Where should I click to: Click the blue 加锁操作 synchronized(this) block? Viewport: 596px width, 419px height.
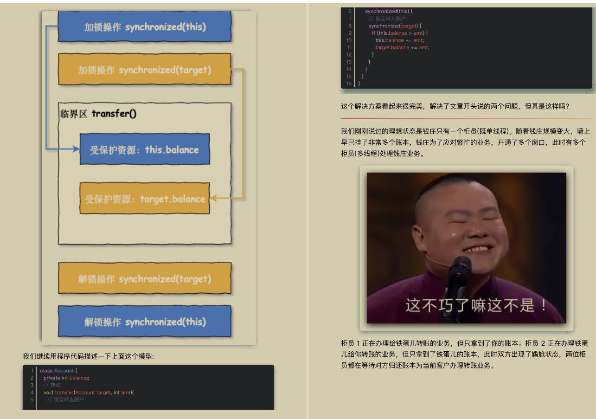click(144, 27)
